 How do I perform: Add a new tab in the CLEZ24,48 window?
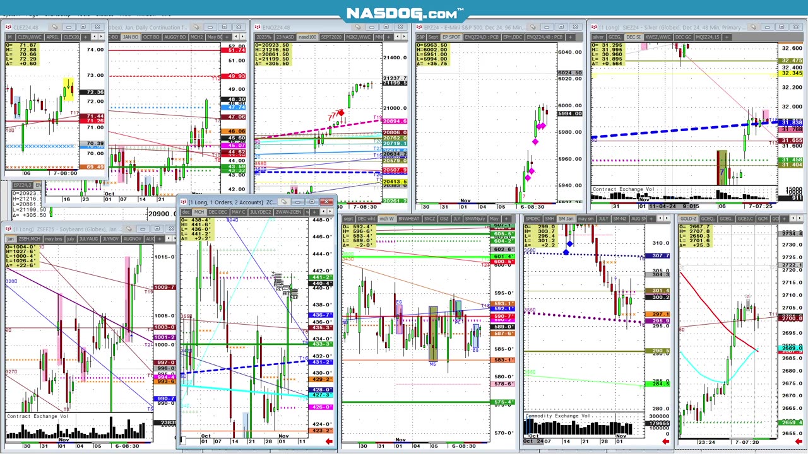coord(85,37)
